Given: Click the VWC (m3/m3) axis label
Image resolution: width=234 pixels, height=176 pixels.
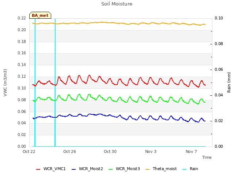Looking at the screenshot, I should (5, 82).
